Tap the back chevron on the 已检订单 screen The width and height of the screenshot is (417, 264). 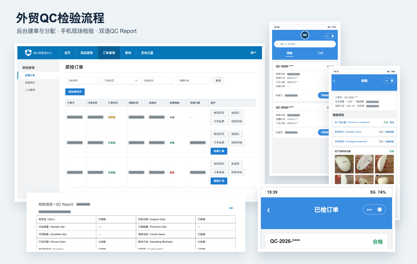click(268, 210)
